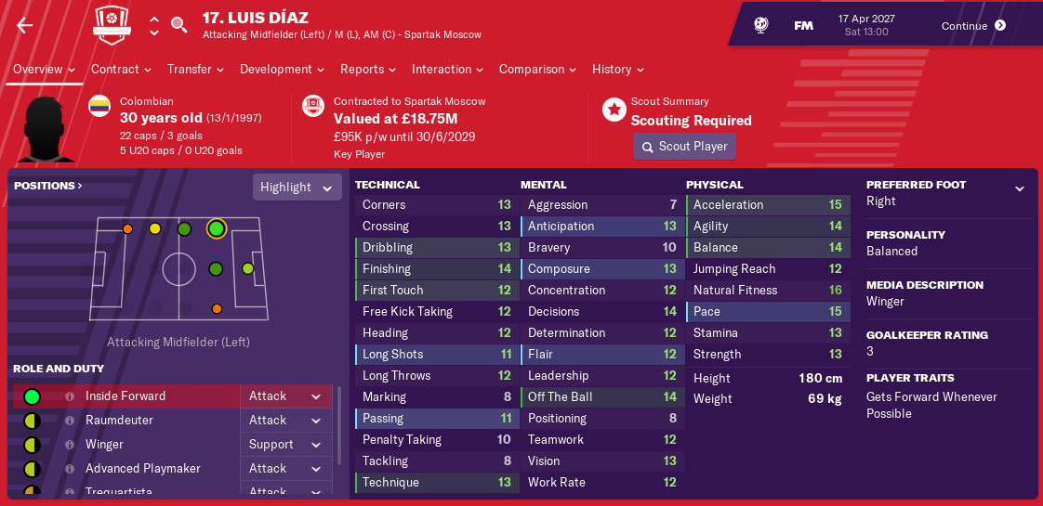Open the FM logo menu

click(803, 26)
